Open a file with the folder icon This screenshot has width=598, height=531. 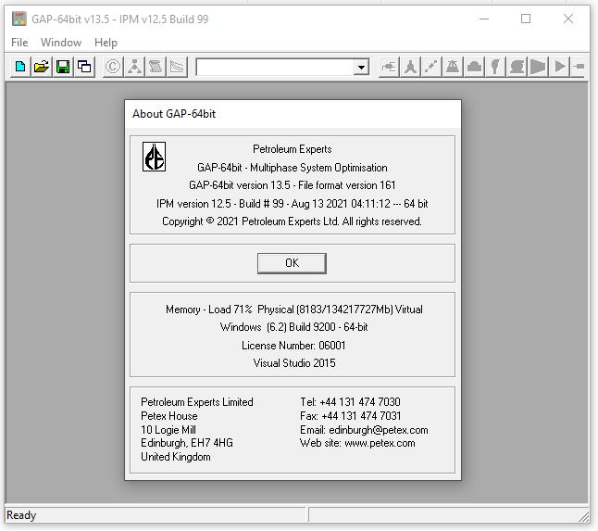pyautogui.click(x=42, y=67)
